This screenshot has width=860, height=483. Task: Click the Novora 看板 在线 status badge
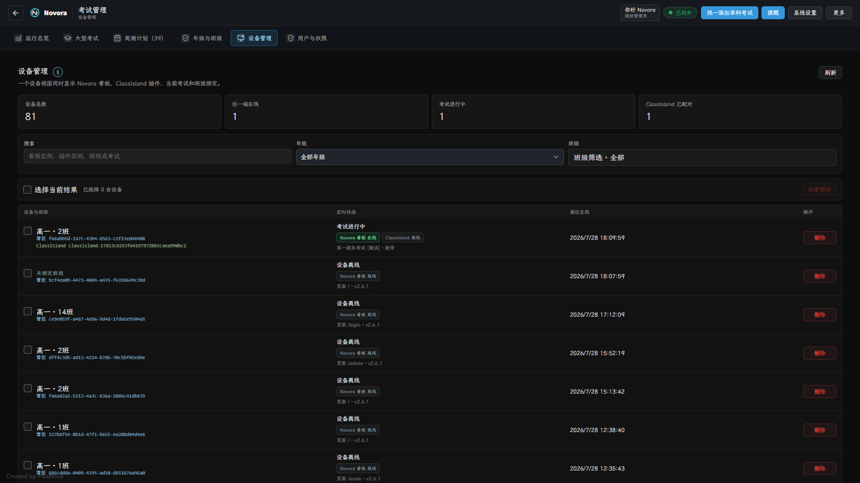(358, 238)
